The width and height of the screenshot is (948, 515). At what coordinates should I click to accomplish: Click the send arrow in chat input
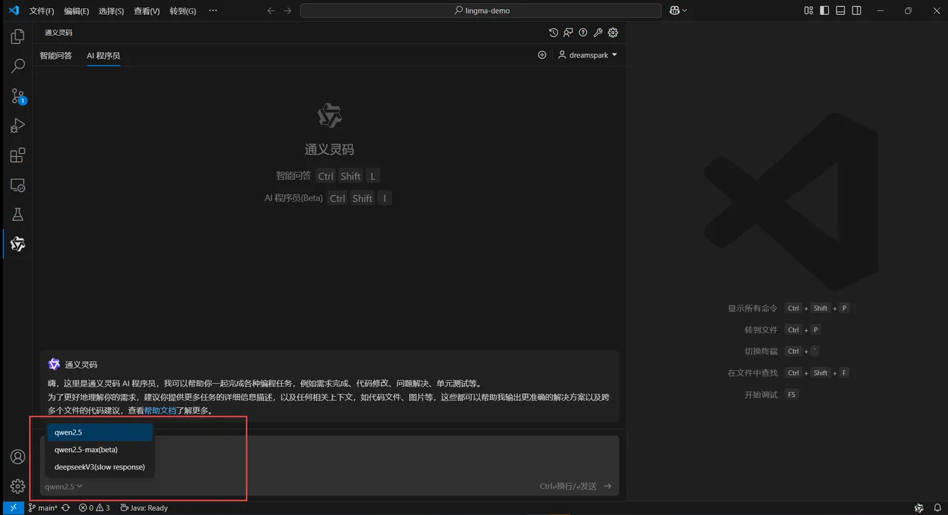(607, 486)
